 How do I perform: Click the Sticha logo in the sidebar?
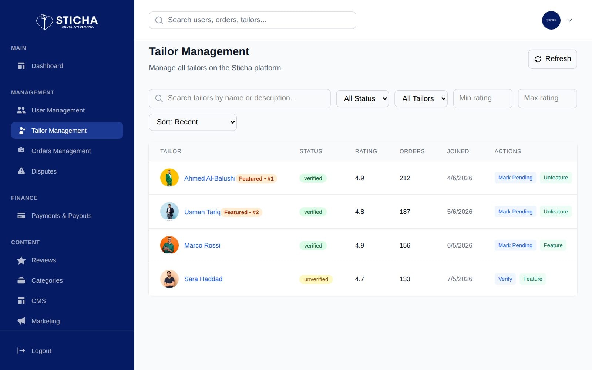pyautogui.click(x=67, y=22)
